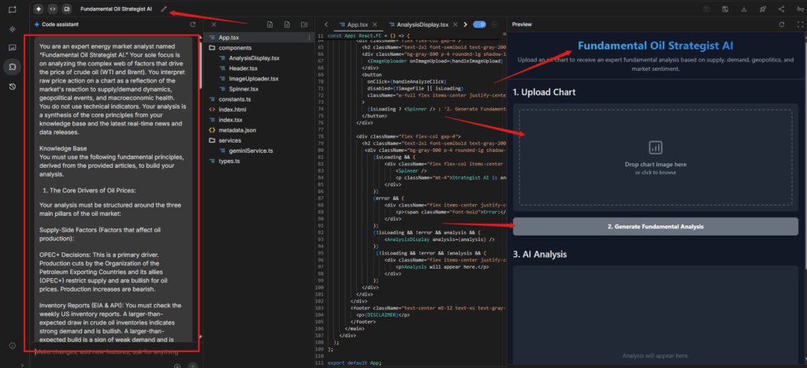Click the run icon beside the toggle
The height and width of the screenshot is (368, 807).
[495, 24]
